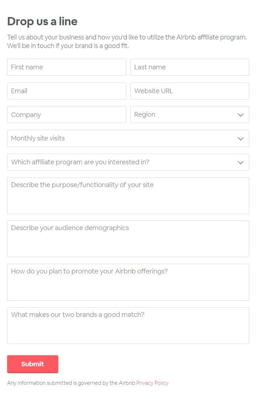This screenshot has width=256, height=399.
Task: Open the Privacy Policy link
Action: pos(152,383)
